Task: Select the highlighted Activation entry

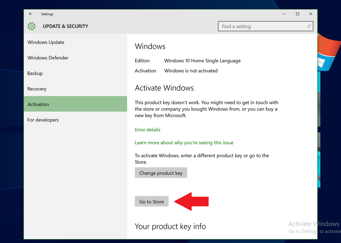Action: pyautogui.click(x=38, y=104)
